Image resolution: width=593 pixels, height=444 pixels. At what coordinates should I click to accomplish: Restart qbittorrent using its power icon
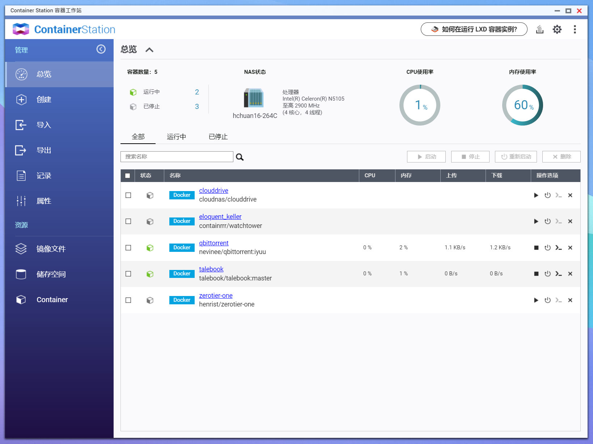(x=547, y=248)
